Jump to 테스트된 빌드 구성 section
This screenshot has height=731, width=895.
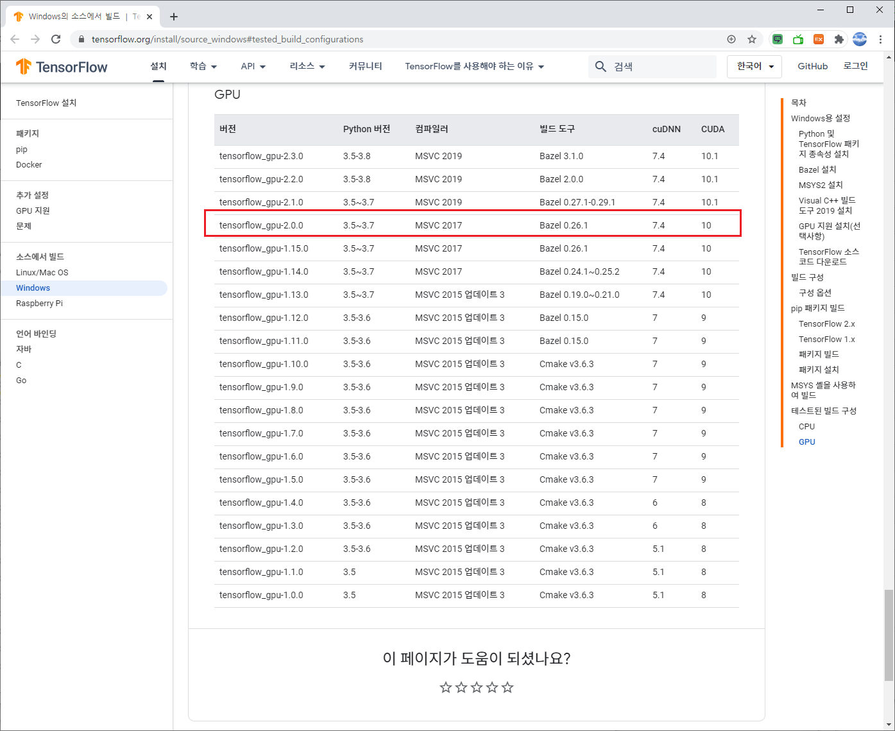pyautogui.click(x=824, y=411)
